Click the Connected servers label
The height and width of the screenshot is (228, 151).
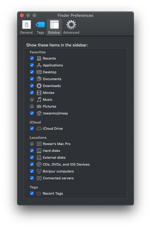[58, 178]
